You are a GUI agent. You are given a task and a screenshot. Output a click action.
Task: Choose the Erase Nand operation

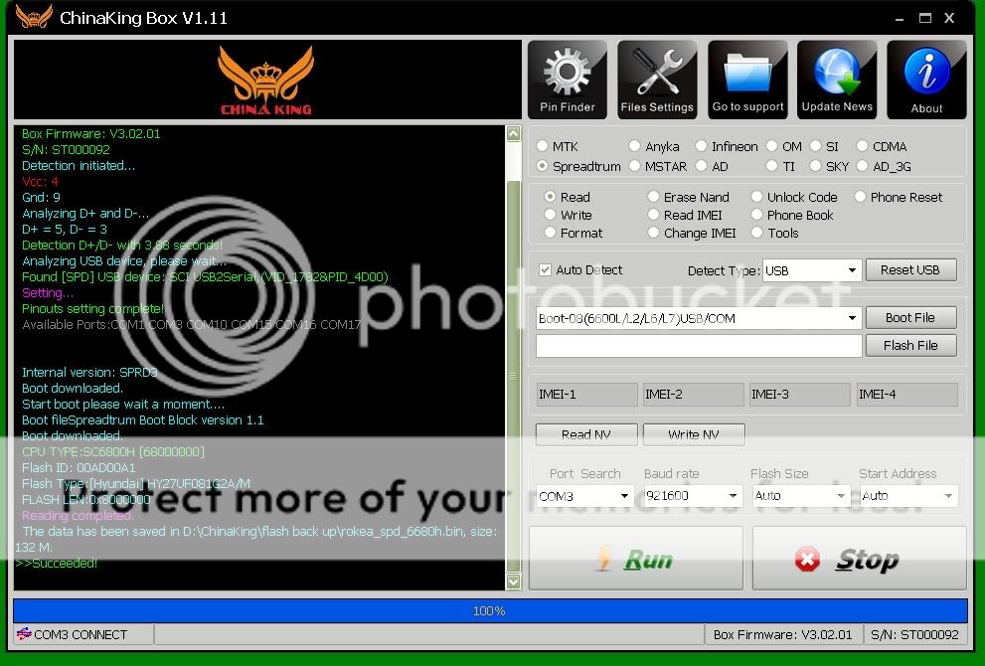pyautogui.click(x=653, y=197)
